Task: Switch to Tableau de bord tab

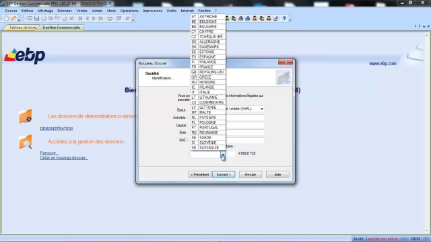Action: (x=22, y=28)
